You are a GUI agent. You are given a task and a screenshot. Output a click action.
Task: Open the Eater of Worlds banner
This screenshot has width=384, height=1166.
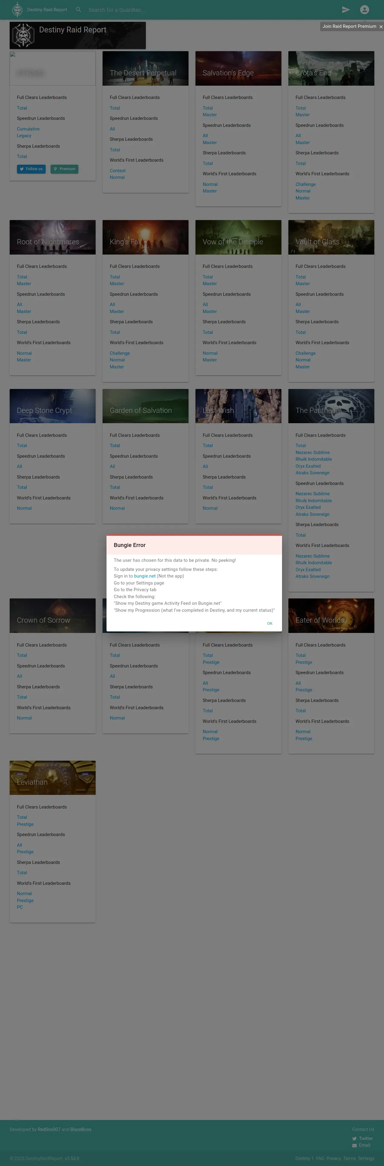coord(331,616)
